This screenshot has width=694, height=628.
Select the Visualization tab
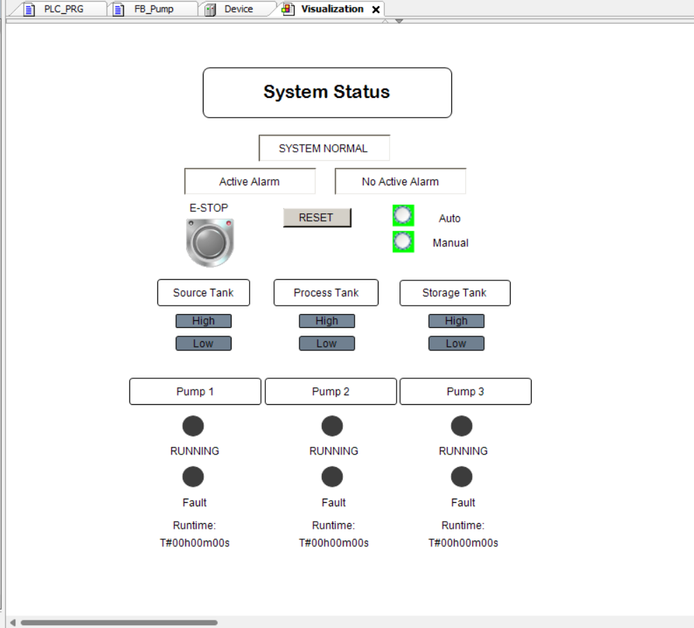click(332, 9)
